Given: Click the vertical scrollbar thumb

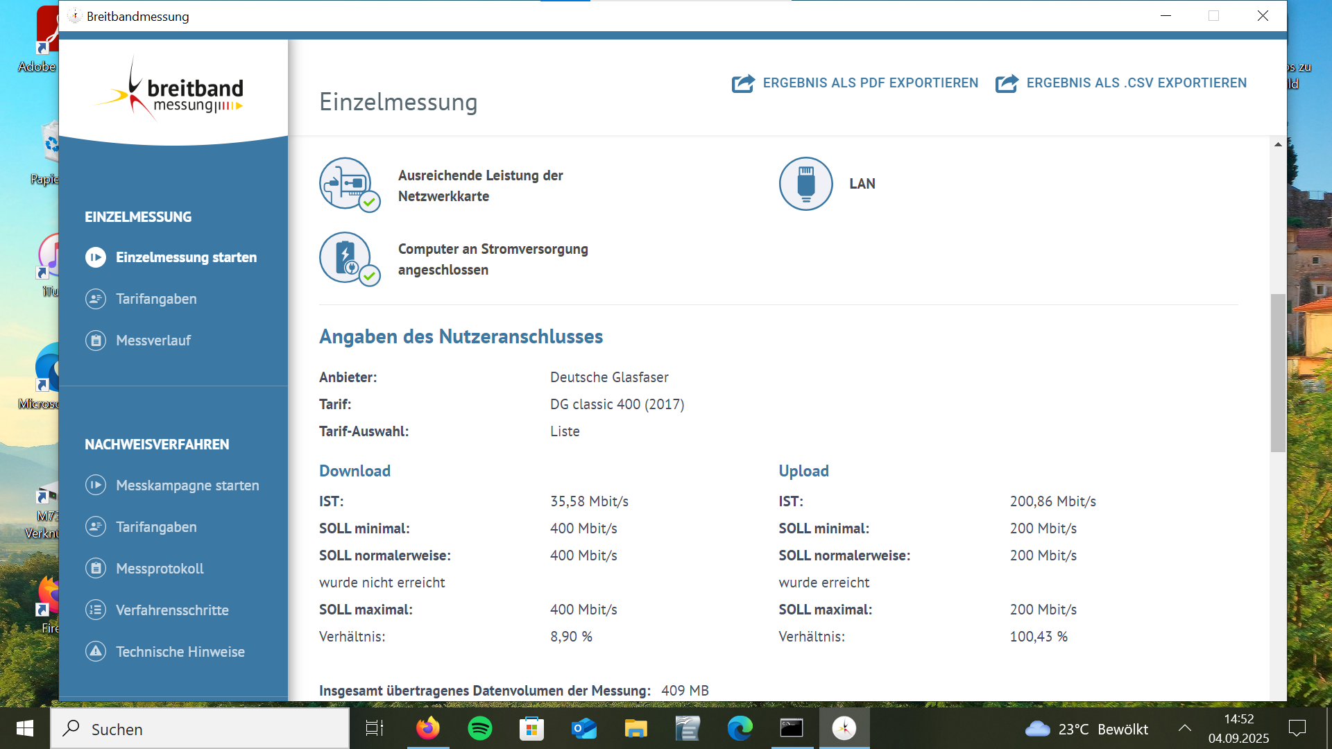Looking at the screenshot, I should [x=1278, y=373].
